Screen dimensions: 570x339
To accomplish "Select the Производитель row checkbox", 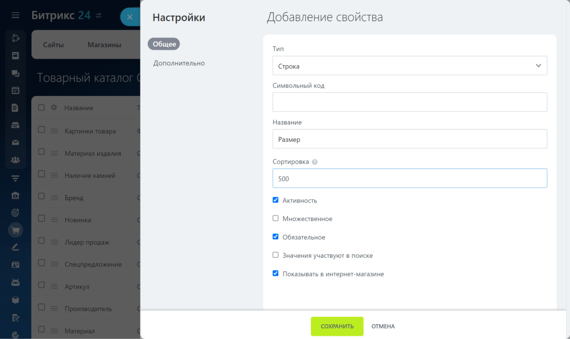I will pos(41,307).
